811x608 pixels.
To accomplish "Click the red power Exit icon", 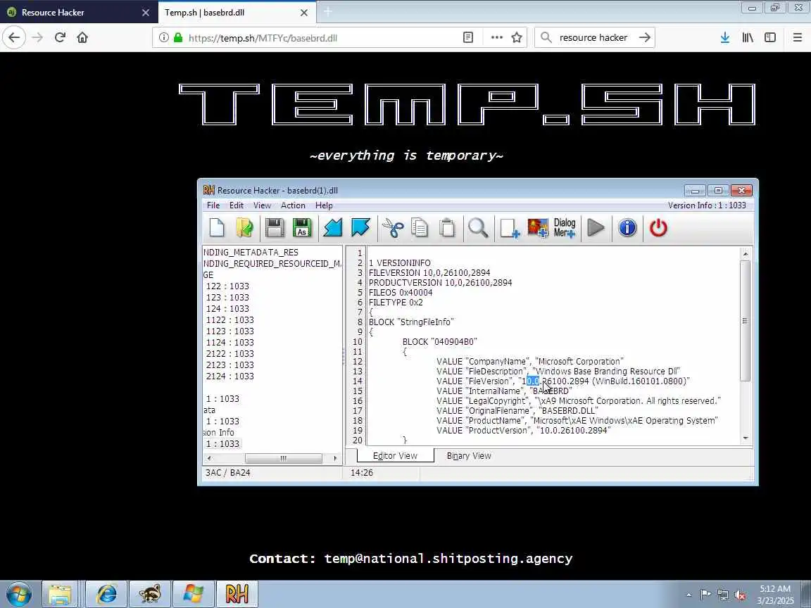I will (x=658, y=228).
